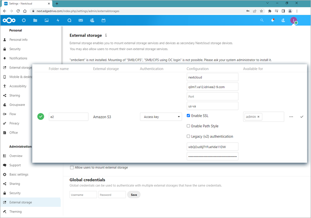This screenshot has height=218, width=311.
Task: Check the Enable Path Style checkbox
Action: [x=188, y=126]
